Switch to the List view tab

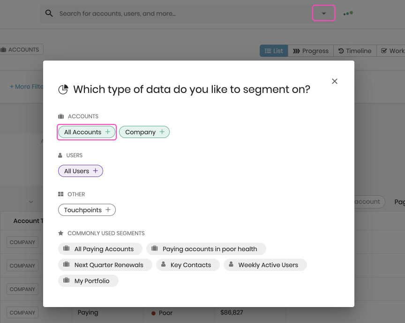(274, 51)
